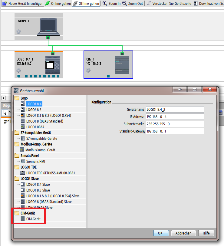This screenshot has width=224, height=246.
Task: Click Abbrechen to cancel dialog
Action: click(x=183, y=233)
